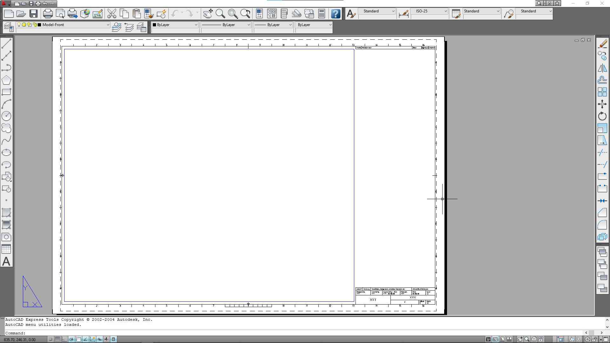Select the Multiline Text tool
This screenshot has height=343, width=610.
[x=6, y=262]
